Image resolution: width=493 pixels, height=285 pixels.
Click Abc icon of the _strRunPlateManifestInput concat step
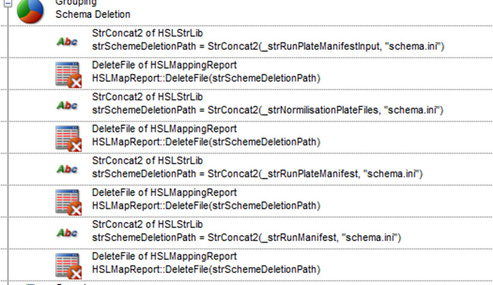click(67, 41)
